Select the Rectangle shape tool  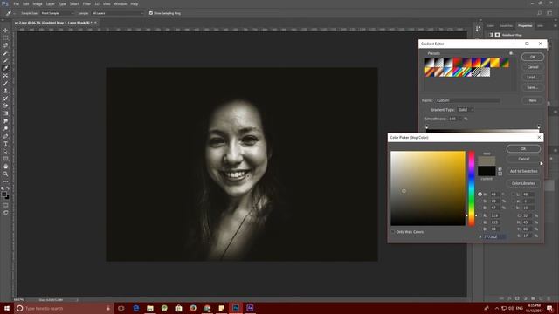pos(5,159)
